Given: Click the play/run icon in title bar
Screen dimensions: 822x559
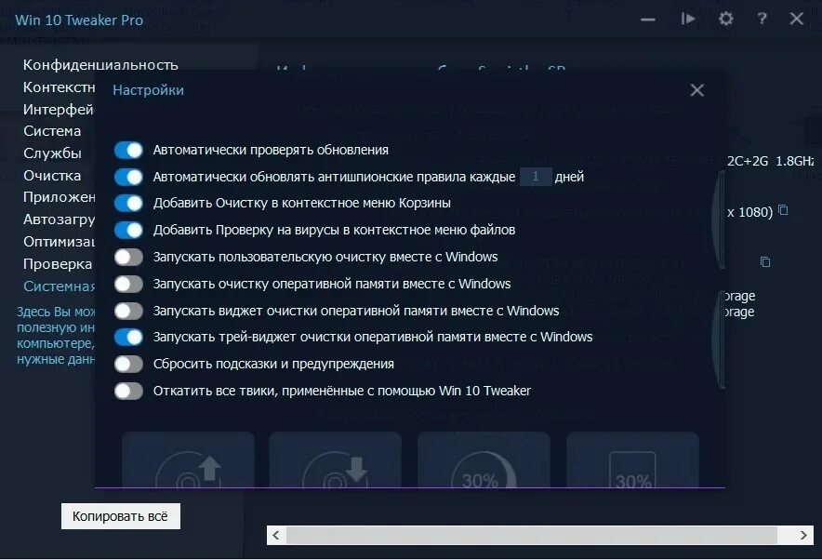Looking at the screenshot, I should click(x=688, y=20).
